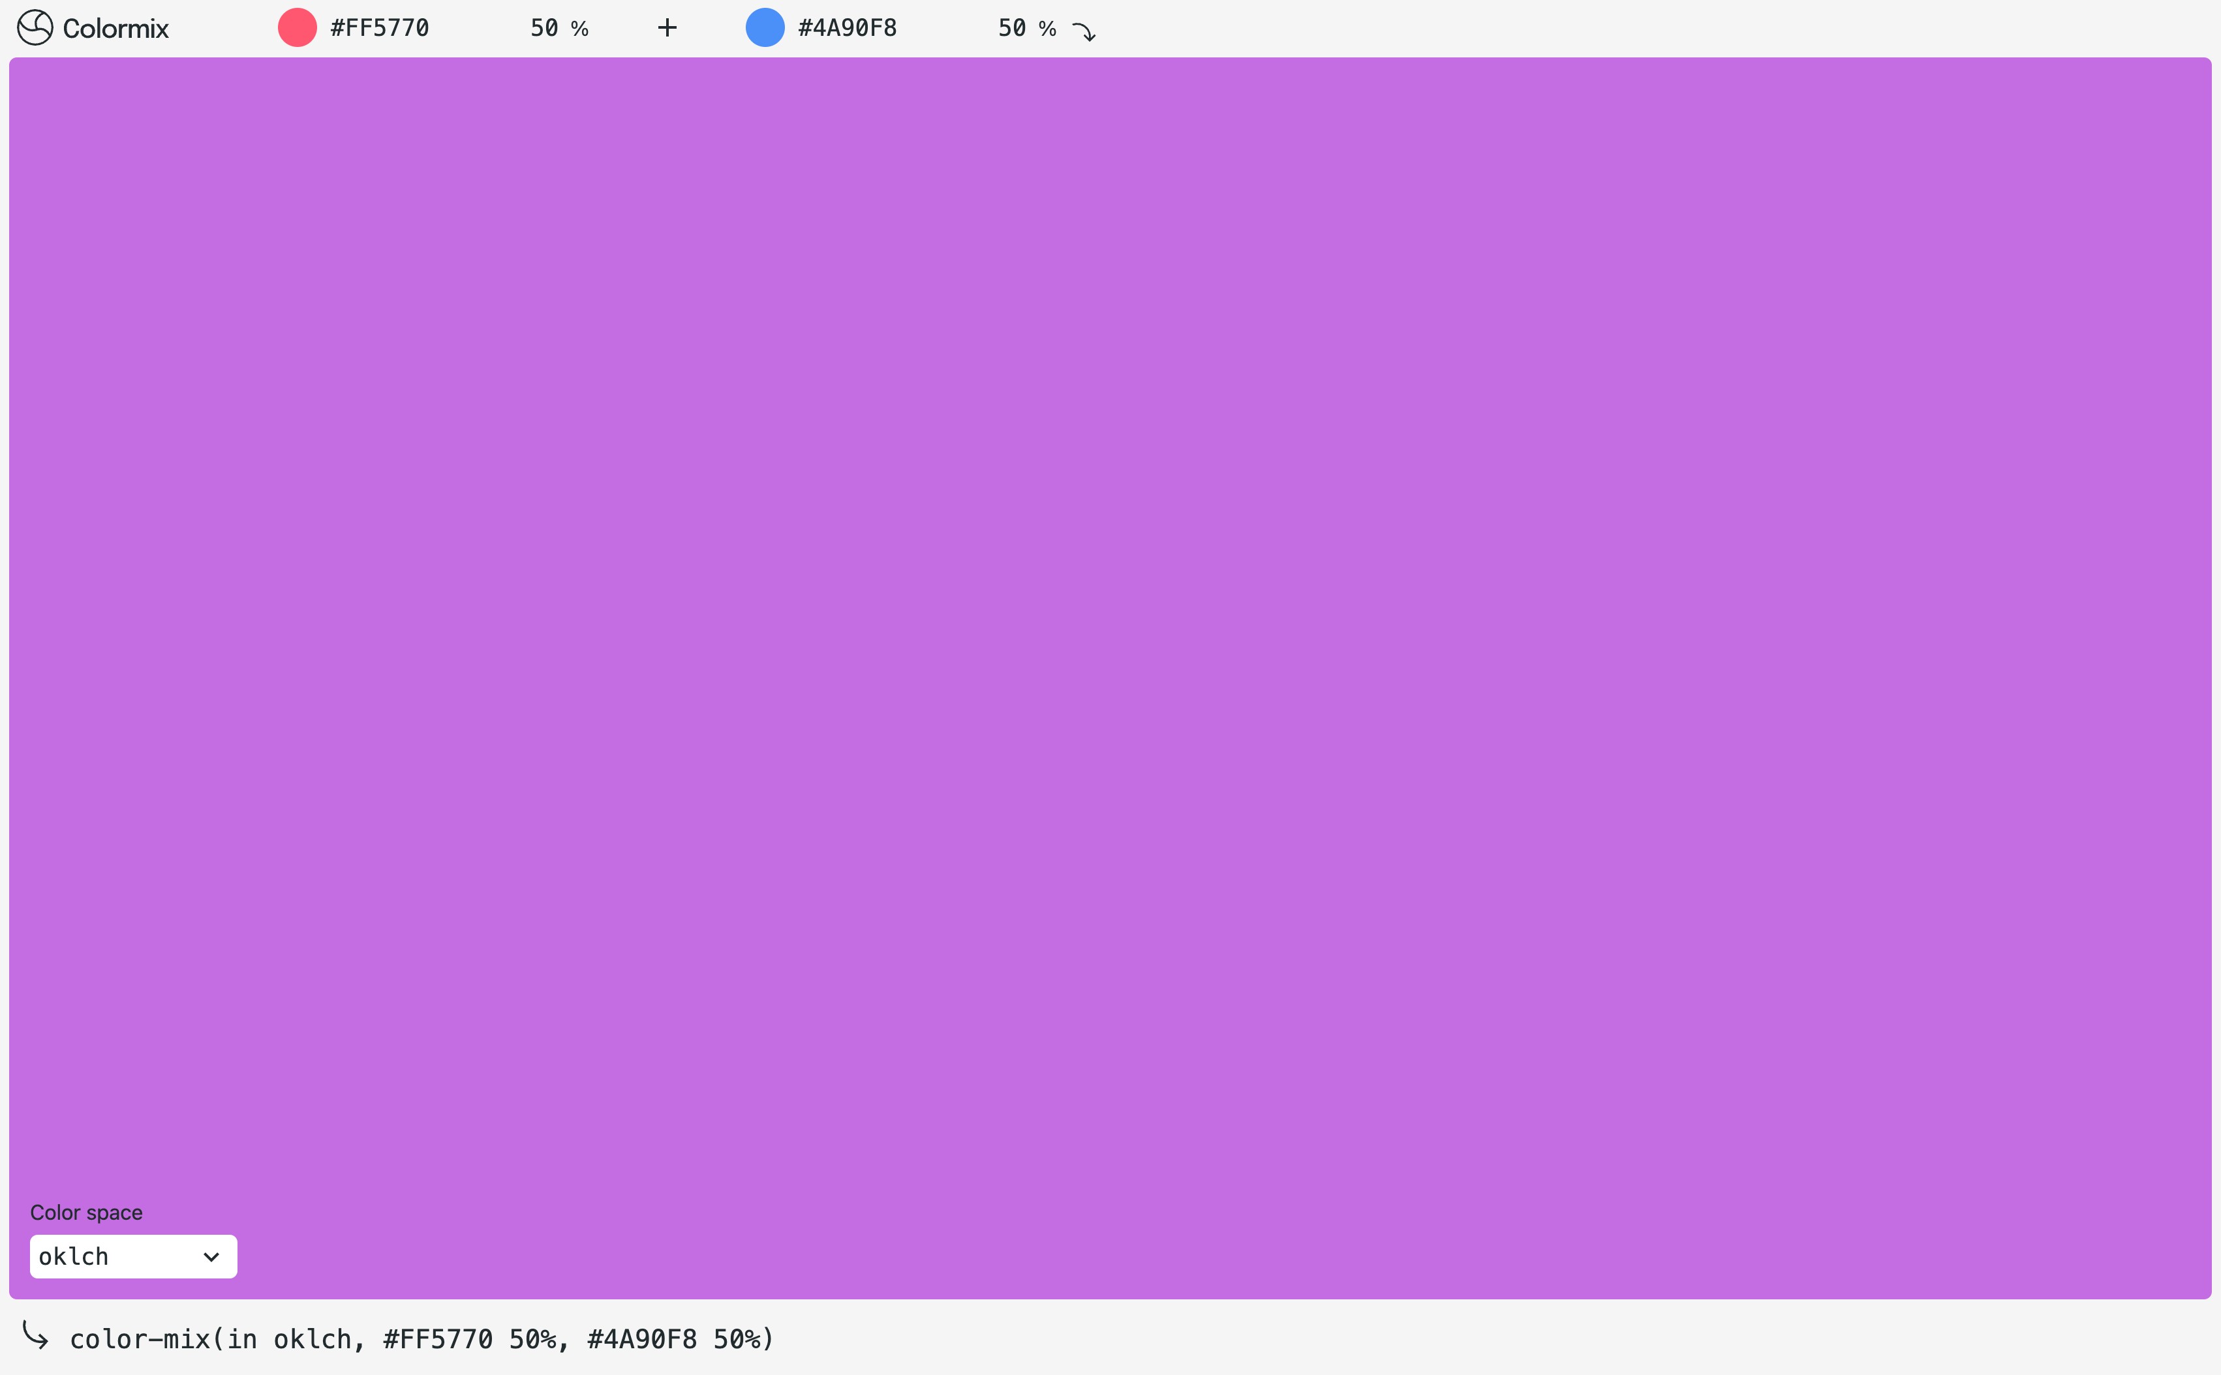Click the Color space label
2221x1375 pixels.
click(x=86, y=1212)
